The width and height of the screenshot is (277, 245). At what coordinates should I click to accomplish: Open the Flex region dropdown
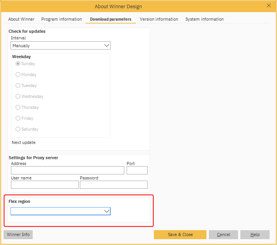pos(60,211)
